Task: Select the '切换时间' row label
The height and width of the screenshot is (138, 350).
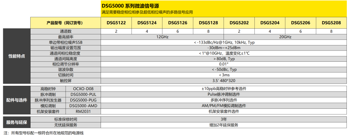Action: [x=66, y=75]
